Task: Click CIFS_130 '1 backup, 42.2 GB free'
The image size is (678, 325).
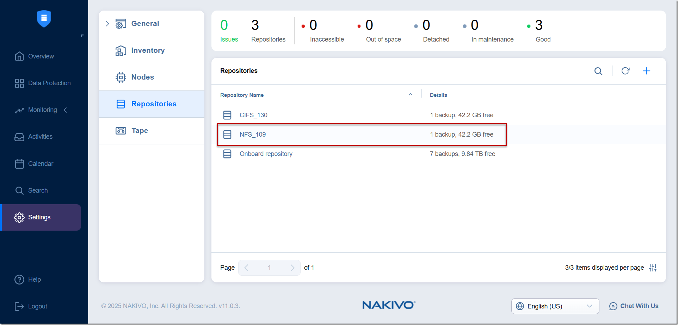Action: pyautogui.click(x=462, y=115)
